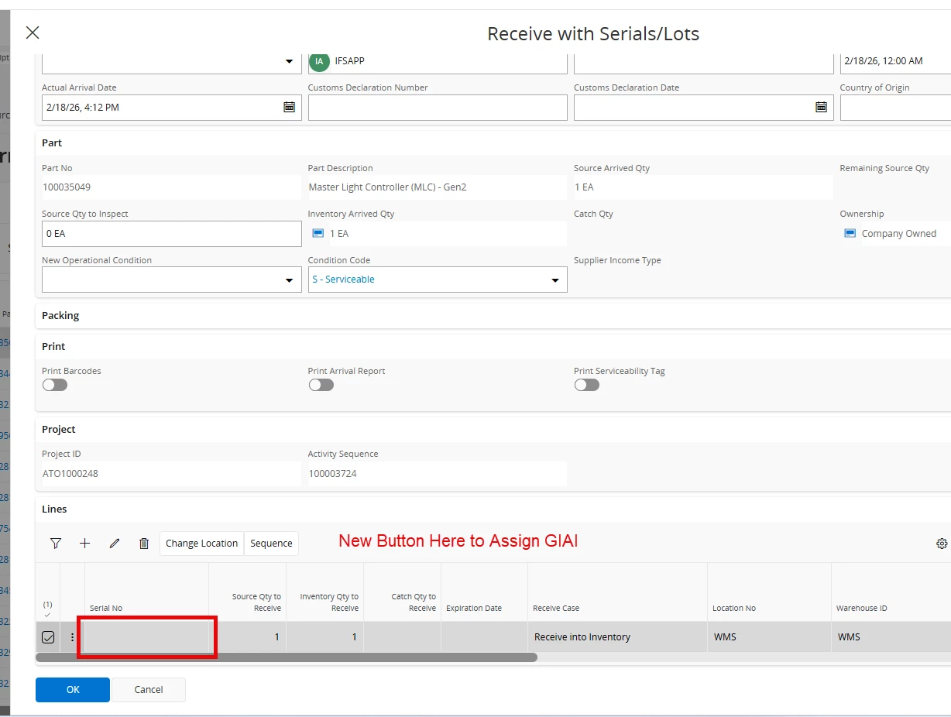951x717 pixels.
Task: Open calendar picker for Actual Arrival Date
Action: [x=289, y=108]
